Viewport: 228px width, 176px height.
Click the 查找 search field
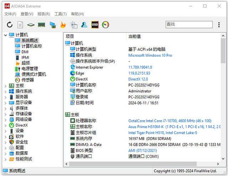tap(189, 25)
